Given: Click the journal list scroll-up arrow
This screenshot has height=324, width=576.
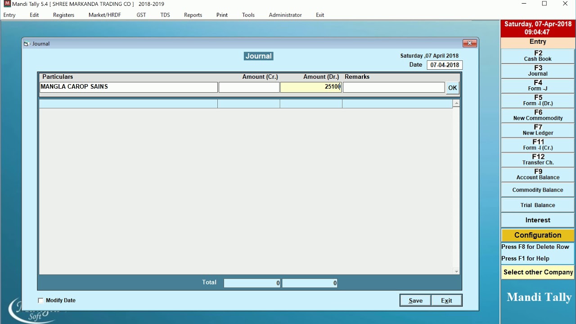Looking at the screenshot, I should click(456, 103).
